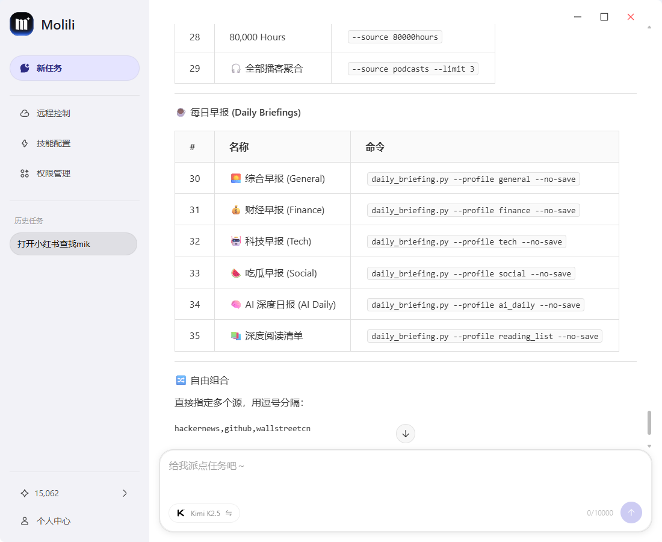Click the credits sparkle icon
This screenshot has height=542, width=662.
(x=25, y=493)
